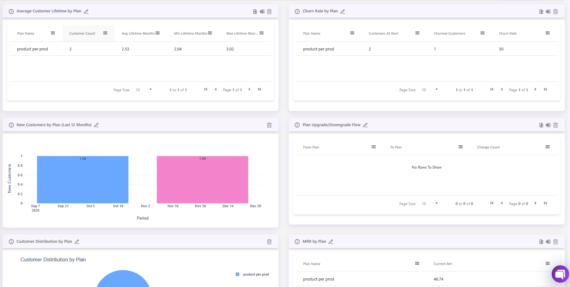This screenshot has width=570, height=287.
Task: Open Max Lifetime Months column menu
Action: click(261, 33)
